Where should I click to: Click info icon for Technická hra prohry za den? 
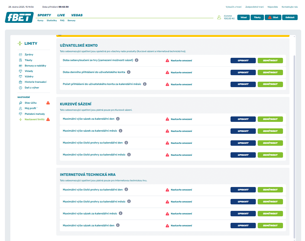click(x=126, y=189)
